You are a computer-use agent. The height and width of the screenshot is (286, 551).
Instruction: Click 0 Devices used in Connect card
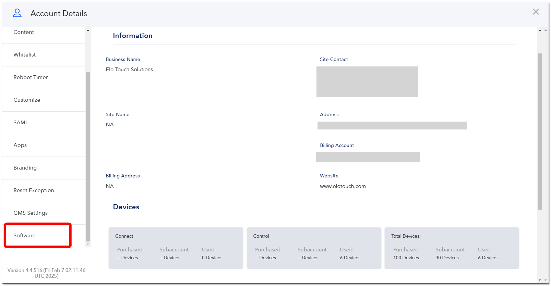(x=212, y=258)
